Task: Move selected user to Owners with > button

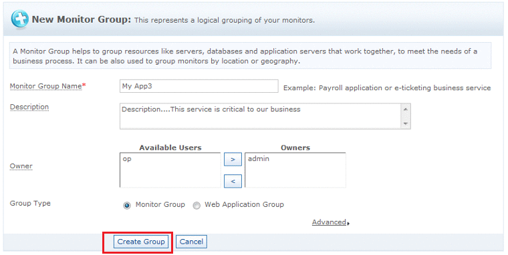Action: 233,160
